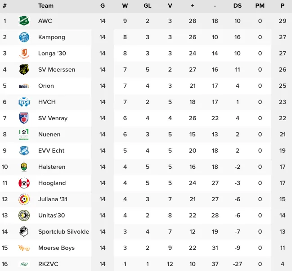Click the EVV Echt crest
Image resolution: width=292 pixels, height=271 pixels.
tap(24, 151)
